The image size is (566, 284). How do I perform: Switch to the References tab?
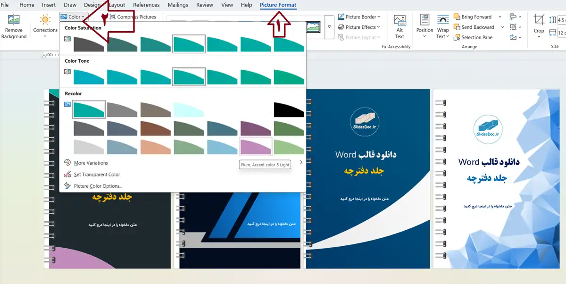click(146, 5)
